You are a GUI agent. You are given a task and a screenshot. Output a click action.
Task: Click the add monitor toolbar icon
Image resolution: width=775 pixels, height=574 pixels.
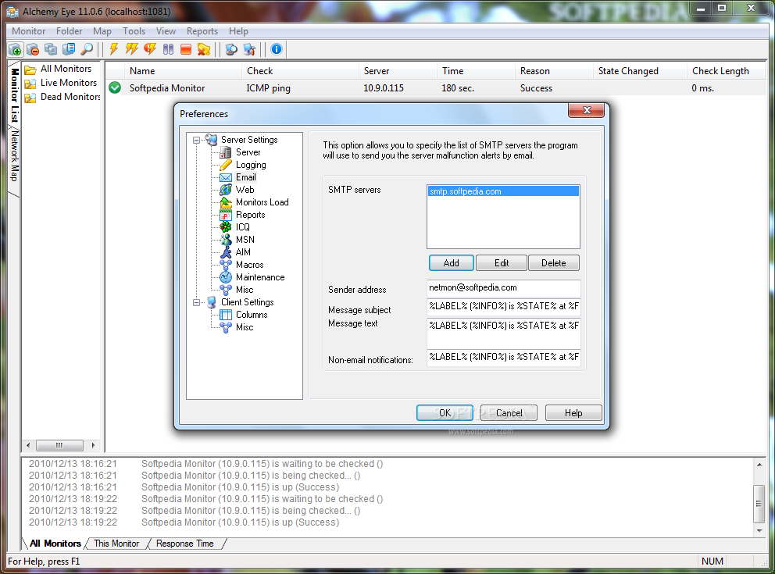click(x=15, y=49)
